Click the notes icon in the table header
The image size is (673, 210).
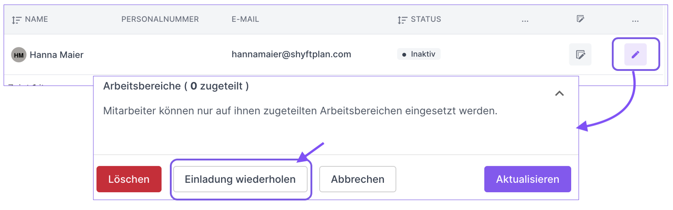point(580,19)
